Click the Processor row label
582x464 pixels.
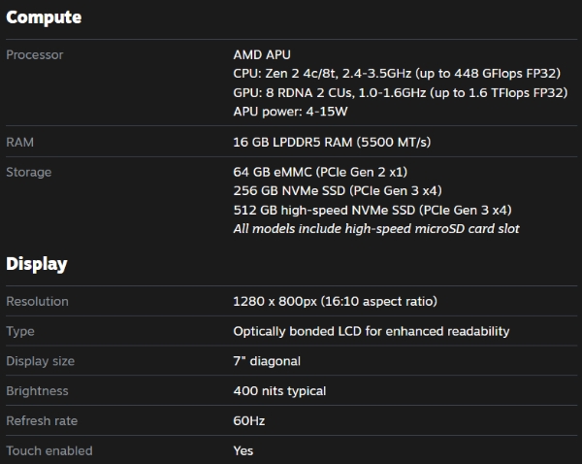[x=35, y=55]
